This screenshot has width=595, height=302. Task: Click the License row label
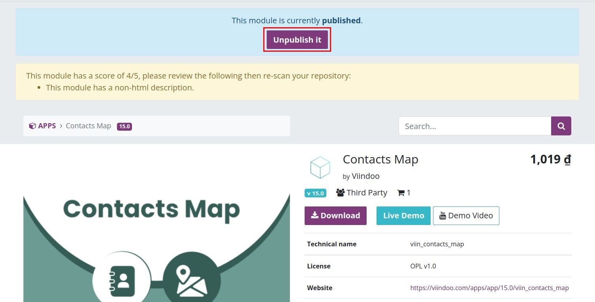318,266
